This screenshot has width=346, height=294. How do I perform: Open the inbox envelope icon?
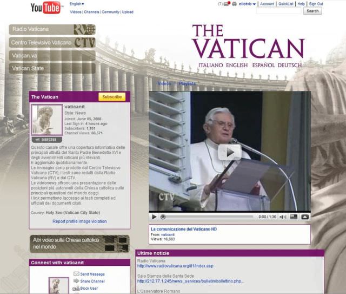(227, 4)
